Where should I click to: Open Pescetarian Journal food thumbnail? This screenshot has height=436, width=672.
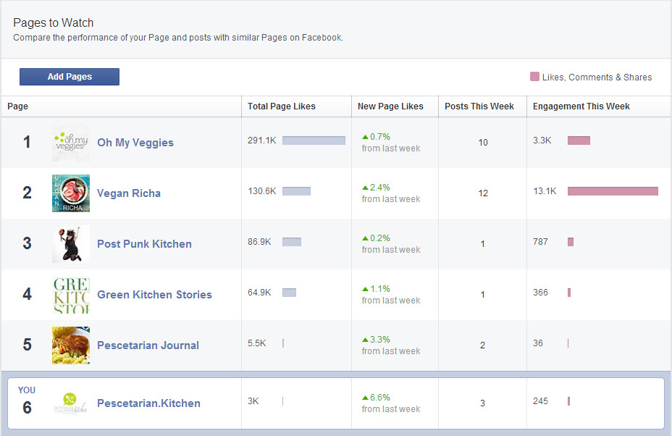coord(71,345)
